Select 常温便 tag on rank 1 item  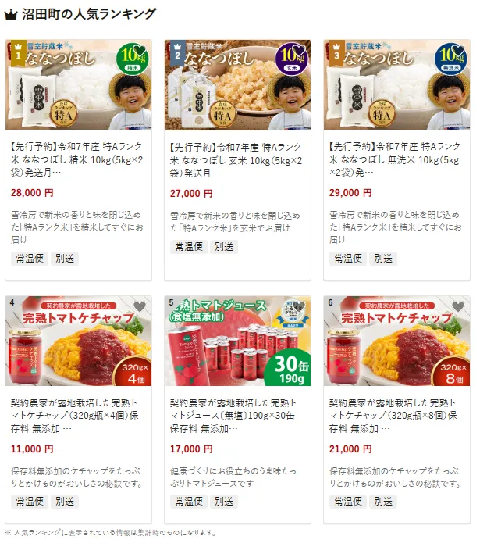click(x=30, y=259)
